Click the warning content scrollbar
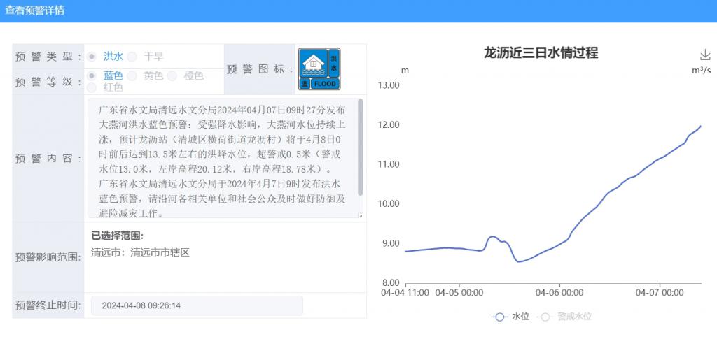717x339 pixels. pos(361,147)
